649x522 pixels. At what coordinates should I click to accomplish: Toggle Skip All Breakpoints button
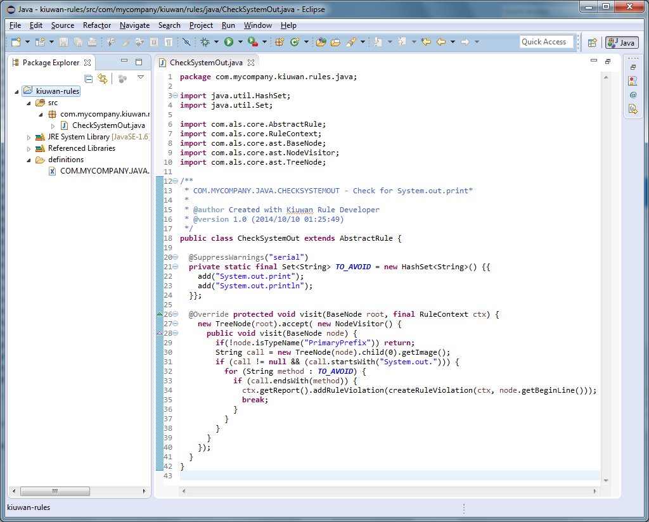click(x=186, y=42)
